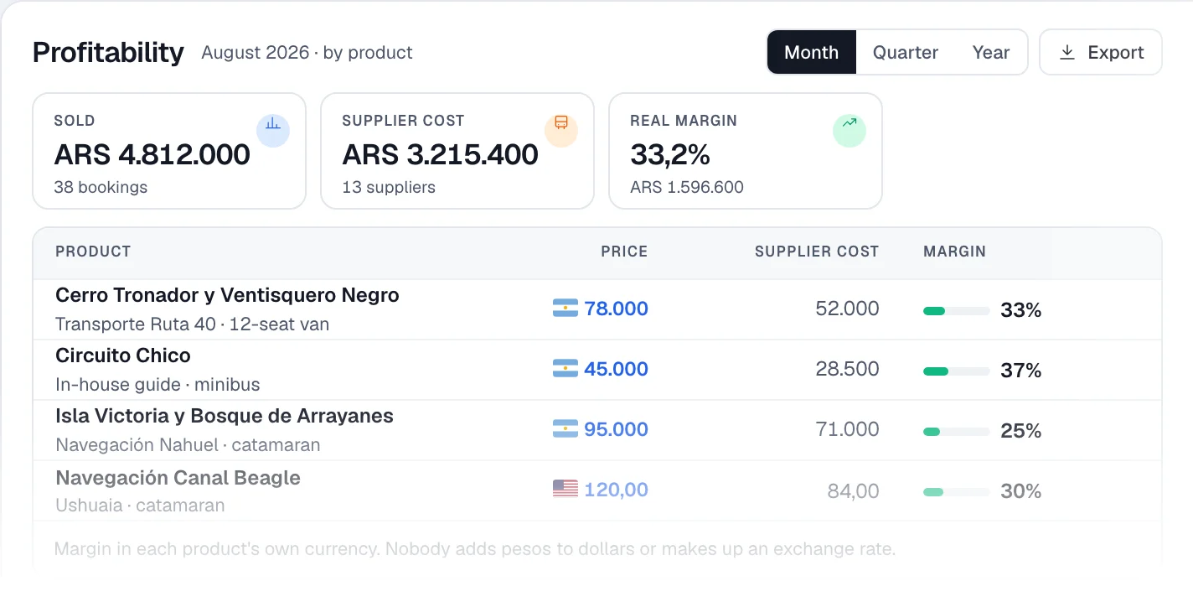
Task: Click the 37% margin value
Action: [1020, 371]
